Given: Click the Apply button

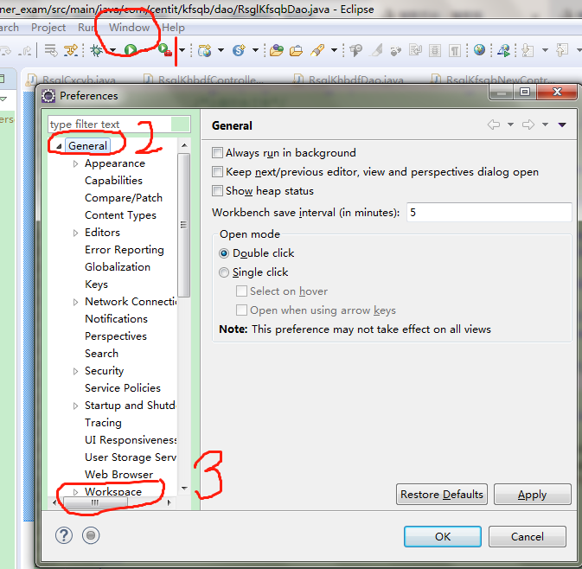Looking at the screenshot, I should tap(532, 495).
